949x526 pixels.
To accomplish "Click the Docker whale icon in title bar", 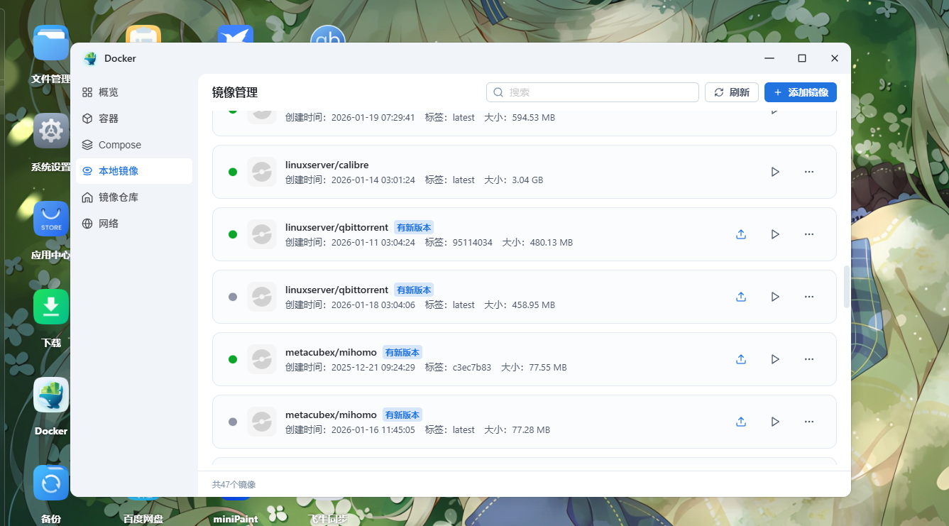I will tap(89, 58).
